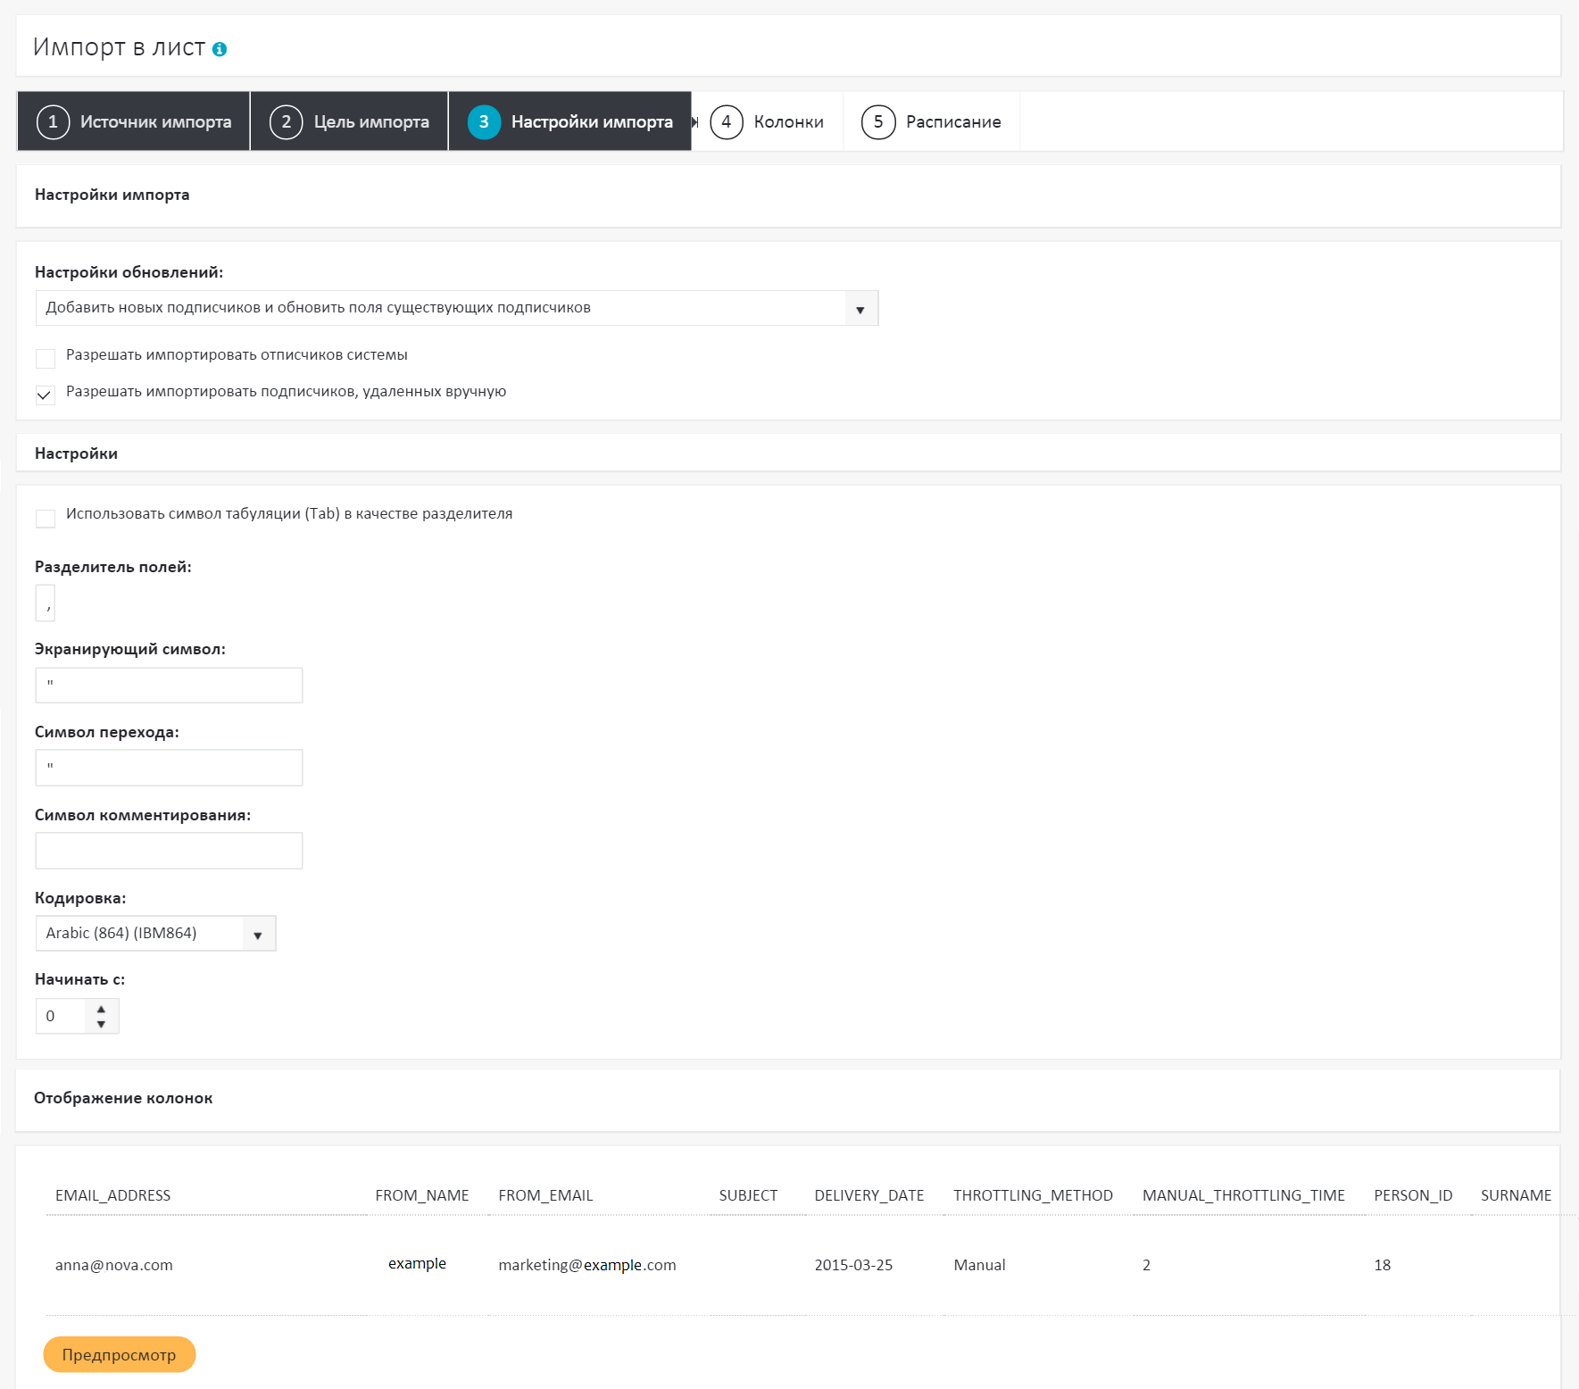The height and width of the screenshot is (1389, 1579).
Task: Click the EMAIL_ADDRESS column header
Action: coord(112,1195)
